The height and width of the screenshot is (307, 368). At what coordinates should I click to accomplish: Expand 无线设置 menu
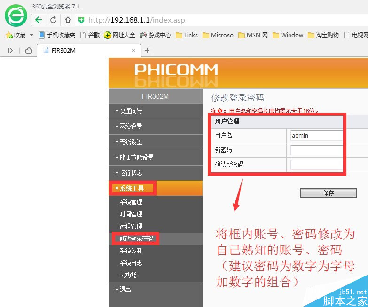click(156, 142)
